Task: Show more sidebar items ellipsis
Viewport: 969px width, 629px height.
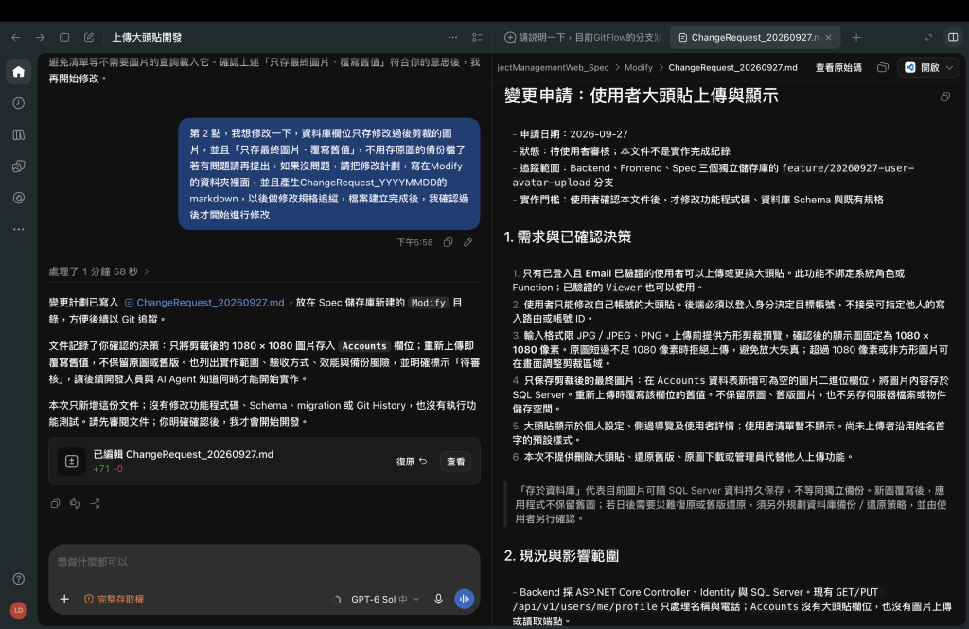Action: click(x=19, y=229)
